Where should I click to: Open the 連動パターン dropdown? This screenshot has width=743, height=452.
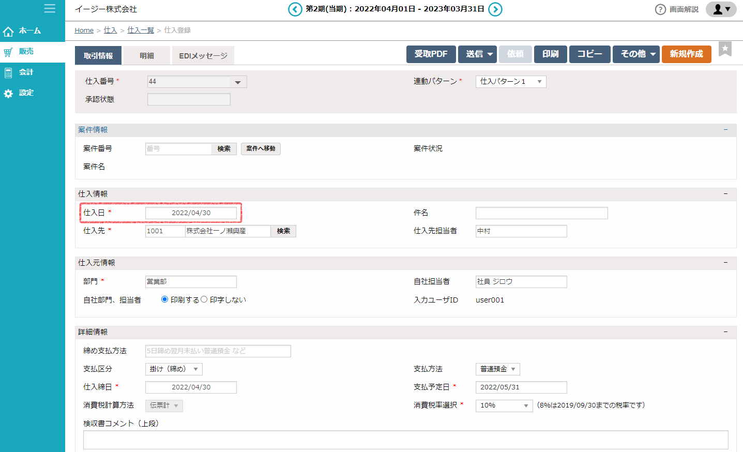coord(511,82)
